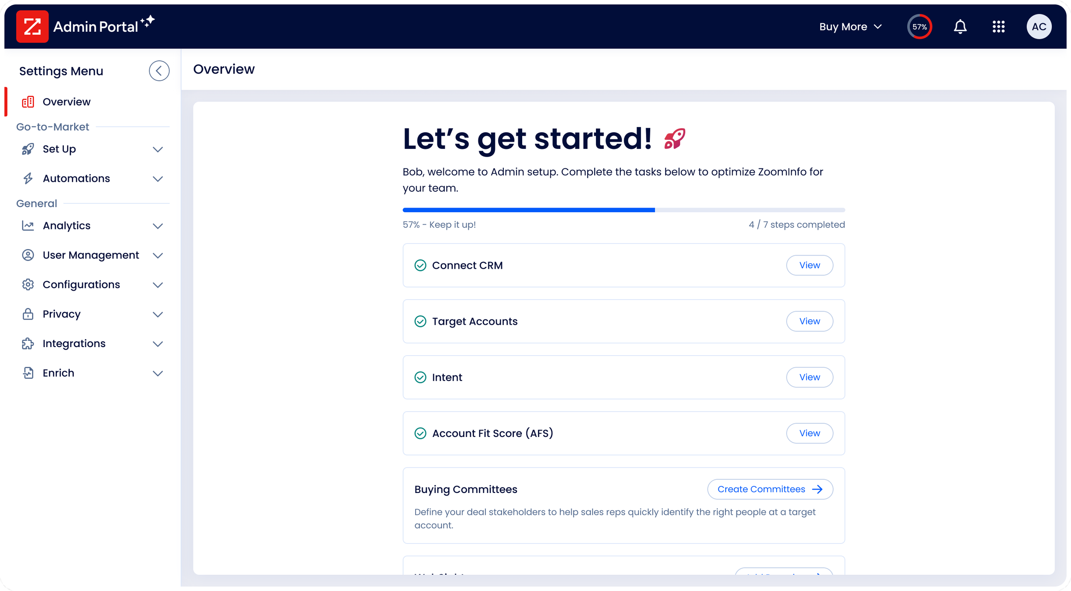Viewport: 1071px width, 591px height.
Task: Expand the Set Up section
Action: (158, 149)
